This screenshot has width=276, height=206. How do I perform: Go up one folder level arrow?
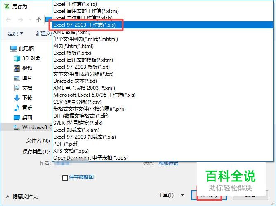click(x=39, y=20)
